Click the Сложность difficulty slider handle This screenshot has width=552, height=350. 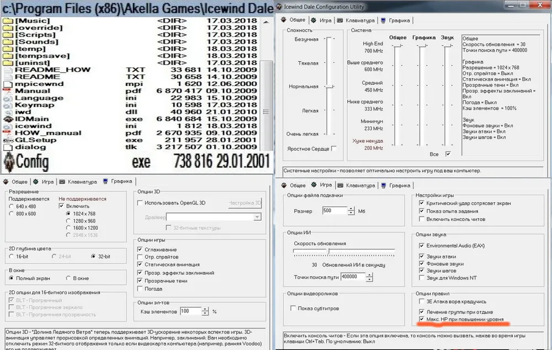[330, 87]
